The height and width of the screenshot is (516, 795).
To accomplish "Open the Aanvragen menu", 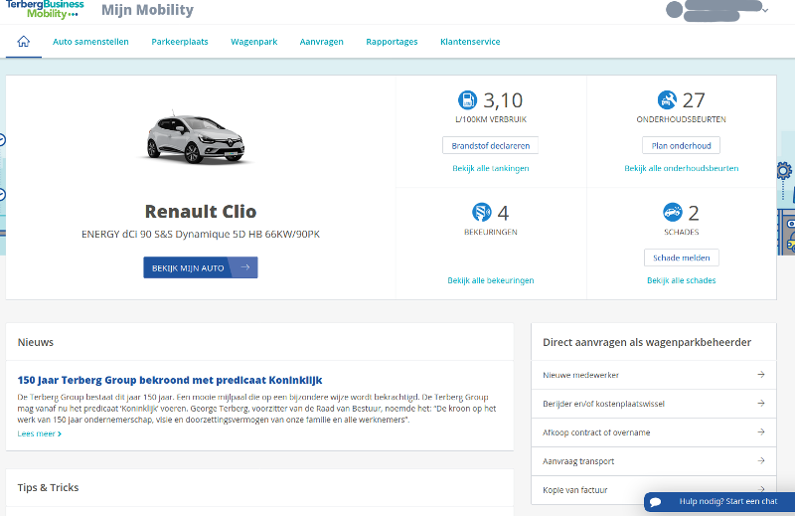I will coord(321,42).
